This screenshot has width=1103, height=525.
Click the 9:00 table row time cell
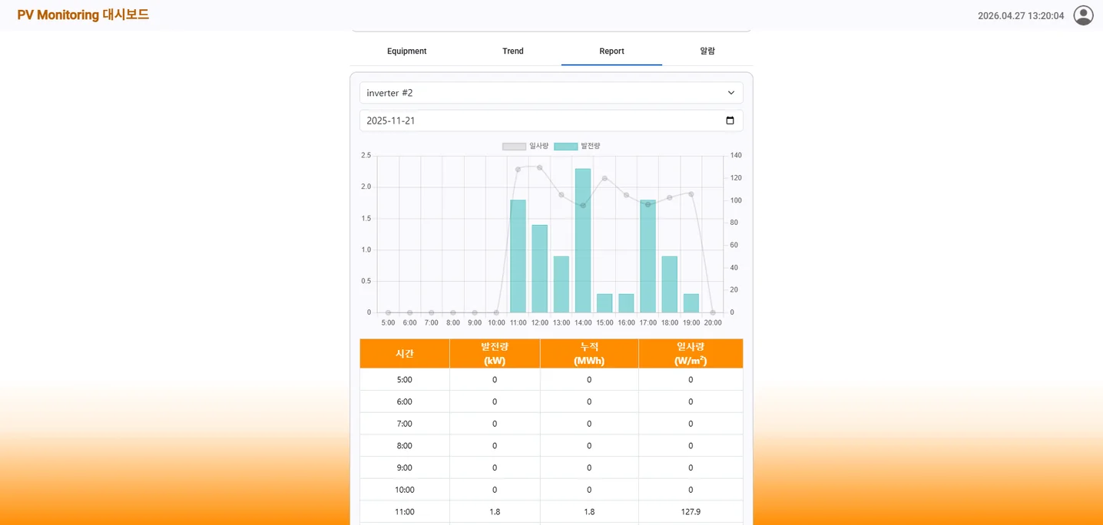coord(405,467)
